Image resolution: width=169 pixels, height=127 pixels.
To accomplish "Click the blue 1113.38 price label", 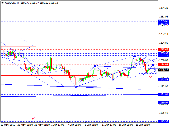I will click(x=163, y=121).
